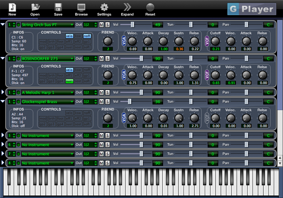Mute the String Orch Sus PT slot
The height and width of the screenshot is (198, 283).
coord(101,25)
